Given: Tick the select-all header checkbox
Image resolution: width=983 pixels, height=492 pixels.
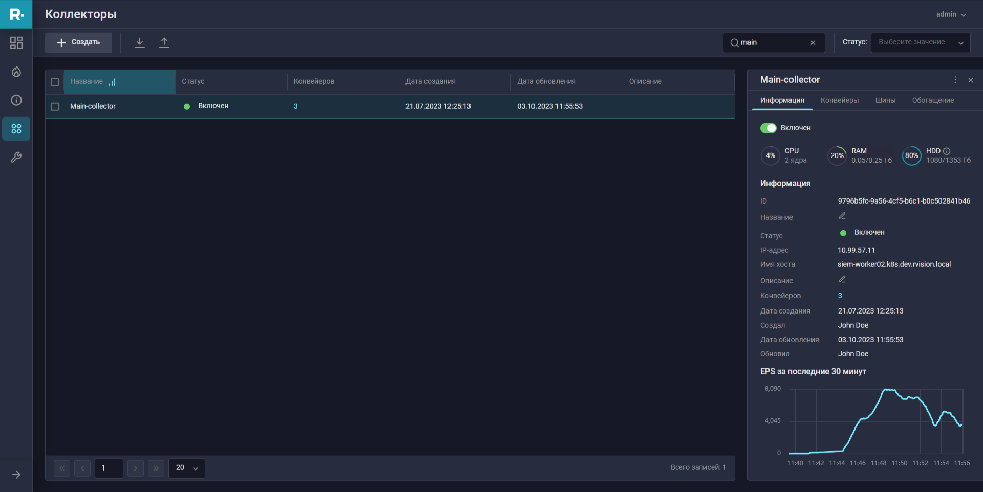Looking at the screenshot, I should [x=55, y=82].
